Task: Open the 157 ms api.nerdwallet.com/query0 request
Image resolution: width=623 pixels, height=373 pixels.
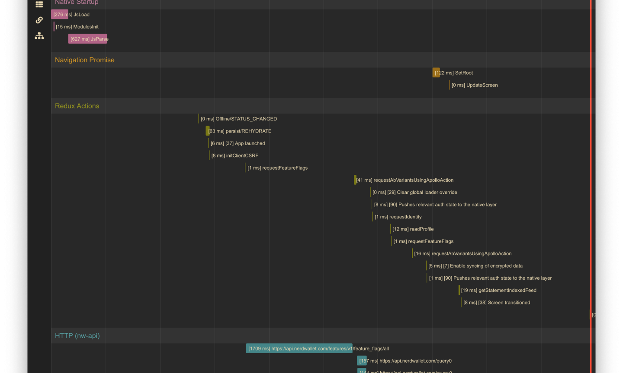Action: tap(362, 361)
